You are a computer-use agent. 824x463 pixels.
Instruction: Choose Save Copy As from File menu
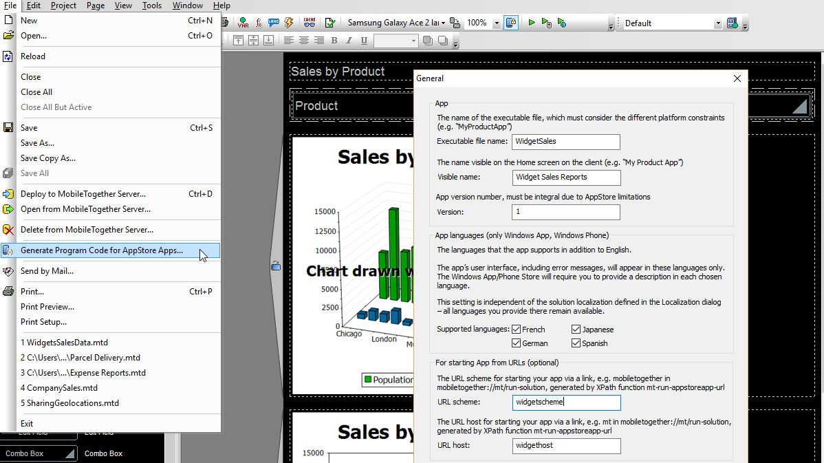pos(110,158)
